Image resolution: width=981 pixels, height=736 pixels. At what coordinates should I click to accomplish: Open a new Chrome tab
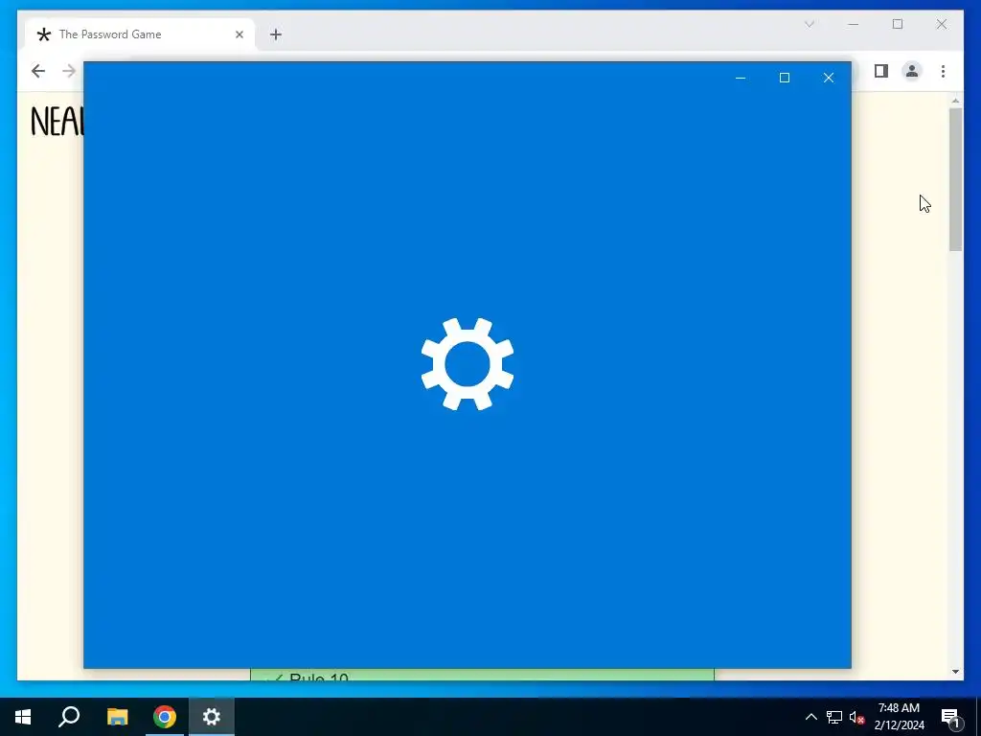[276, 34]
